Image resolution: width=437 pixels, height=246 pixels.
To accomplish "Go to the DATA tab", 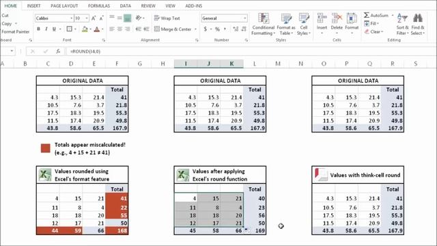I will pos(126,5).
